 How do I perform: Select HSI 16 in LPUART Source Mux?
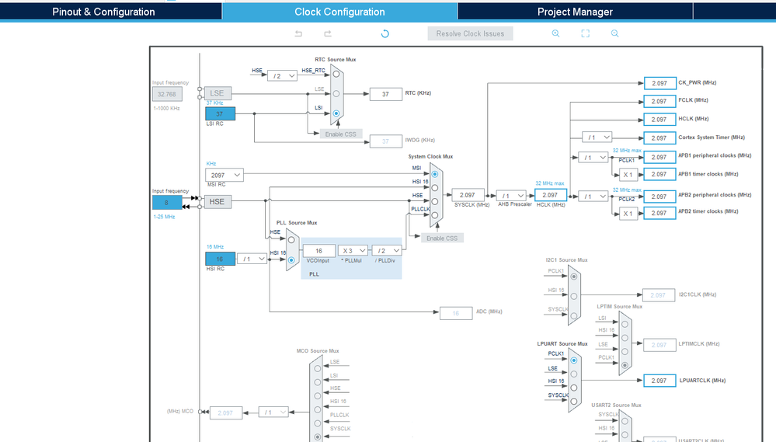573,388
